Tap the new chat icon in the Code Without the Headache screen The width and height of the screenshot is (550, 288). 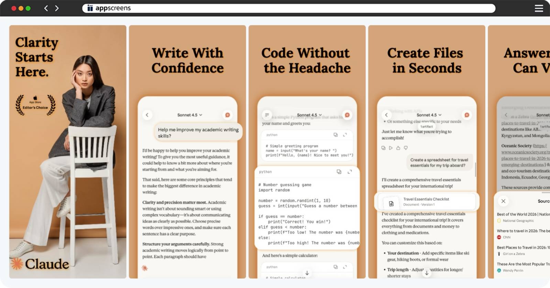coord(347,115)
